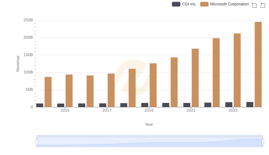Click the '2023' x-axis label
The width and height of the screenshot is (269, 155).
(x=233, y=110)
